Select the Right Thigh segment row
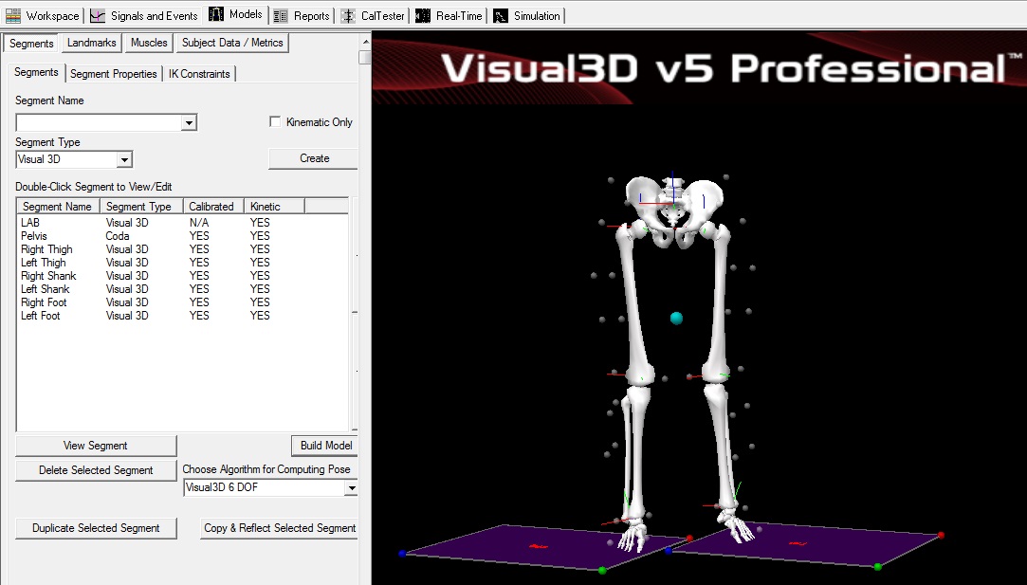This screenshot has height=585, width=1027. coord(182,249)
